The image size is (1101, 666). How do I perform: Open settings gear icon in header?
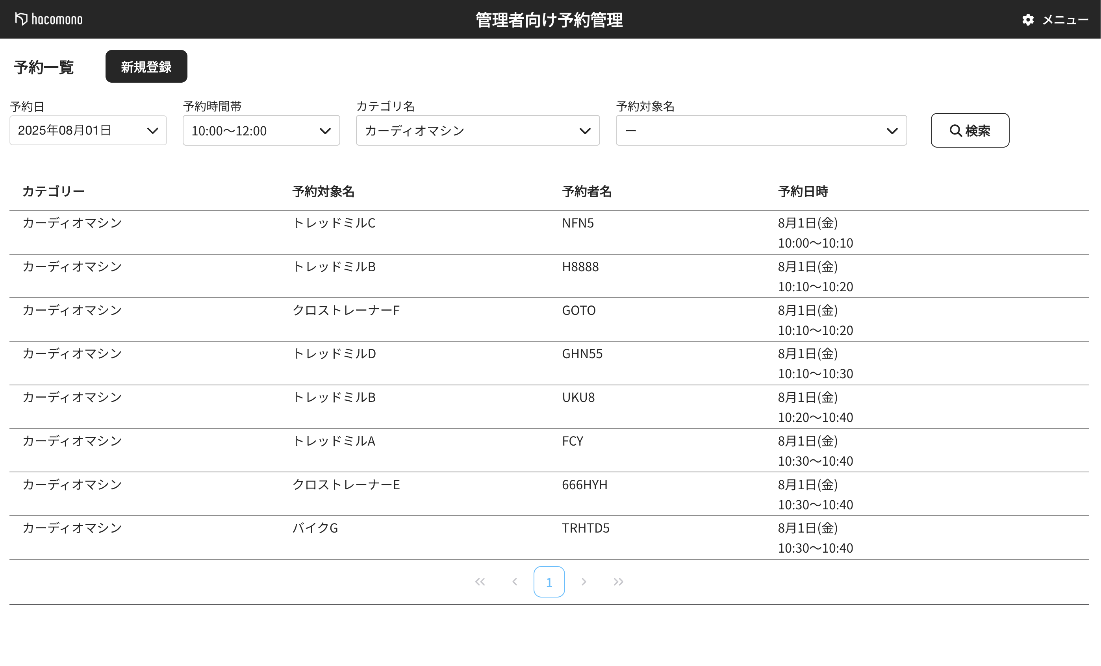click(x=1028, y=20)
